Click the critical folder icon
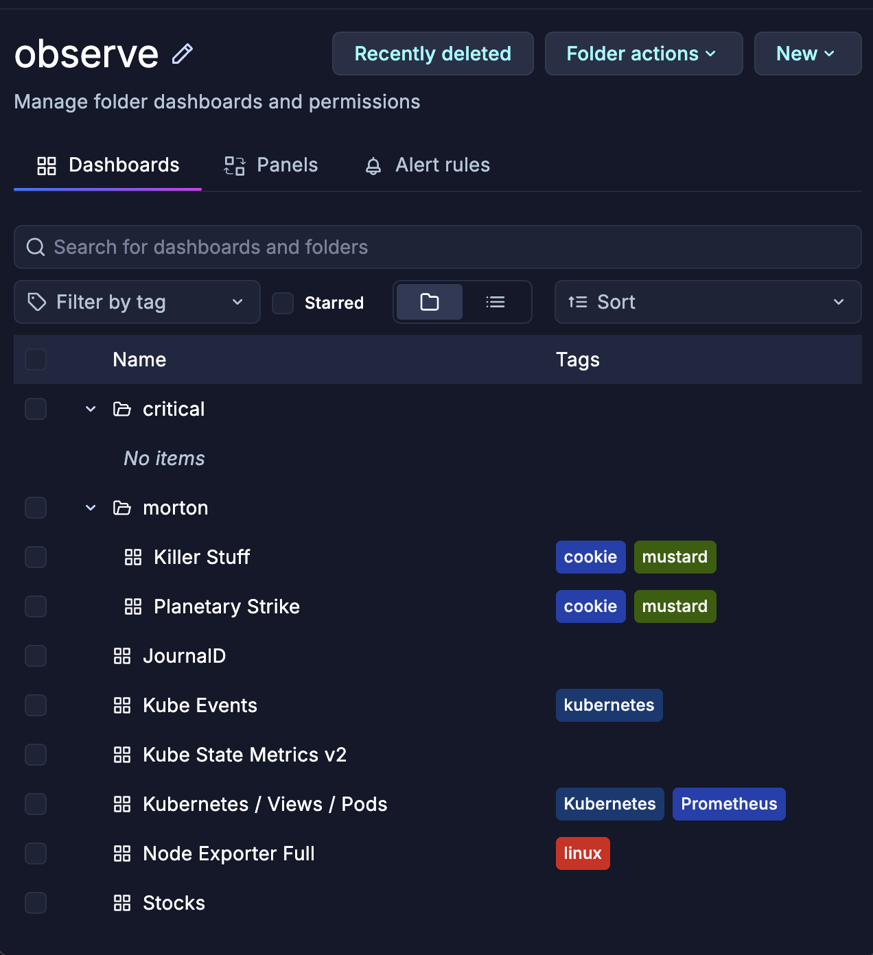 tap(122, 409)
